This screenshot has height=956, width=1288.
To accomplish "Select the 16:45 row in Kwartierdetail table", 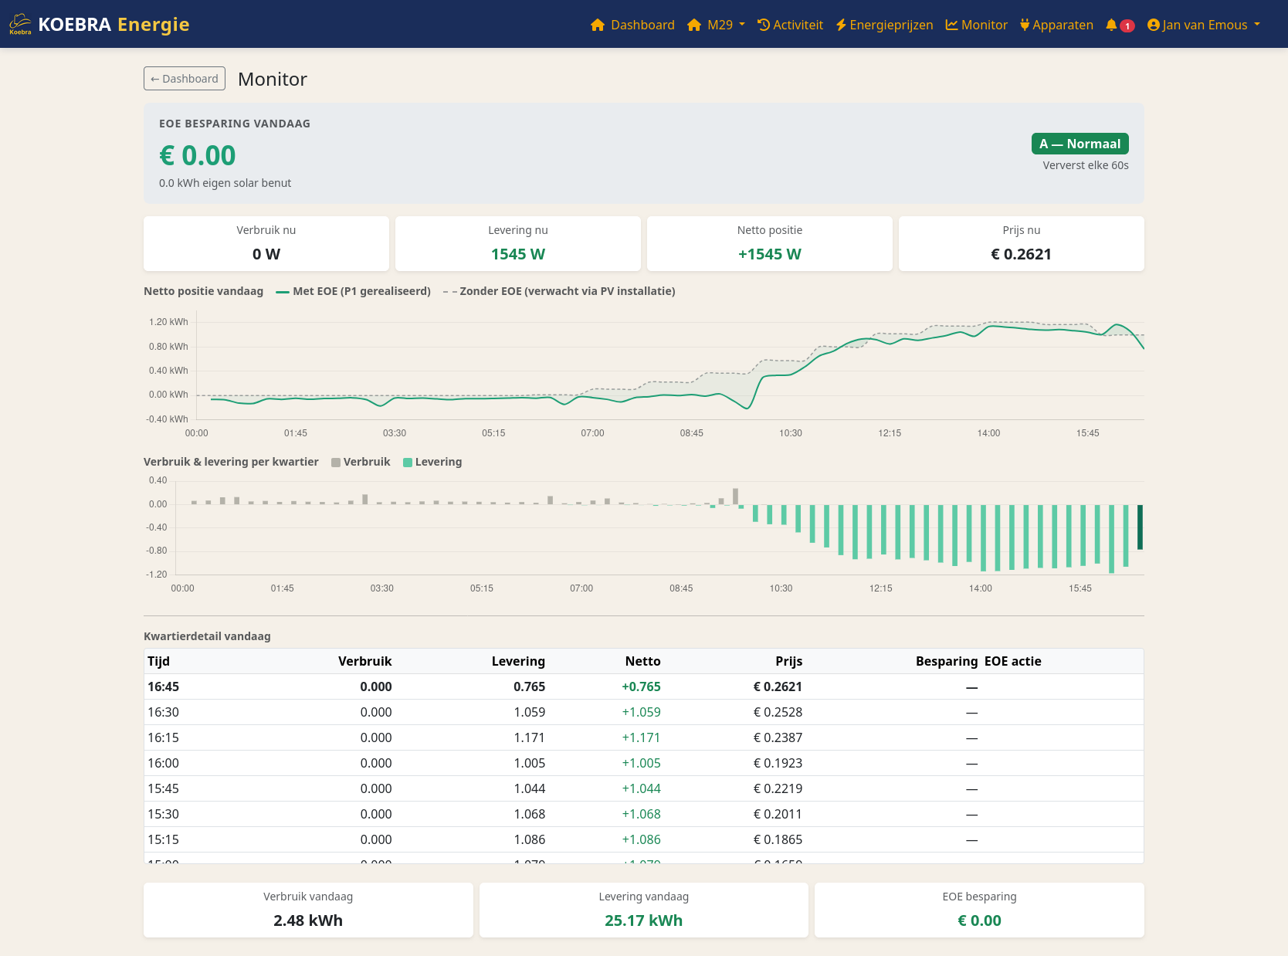I will coord(643,686).
